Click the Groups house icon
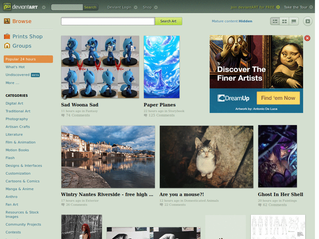Screen dimensions: 319x239 pos(7,46)
